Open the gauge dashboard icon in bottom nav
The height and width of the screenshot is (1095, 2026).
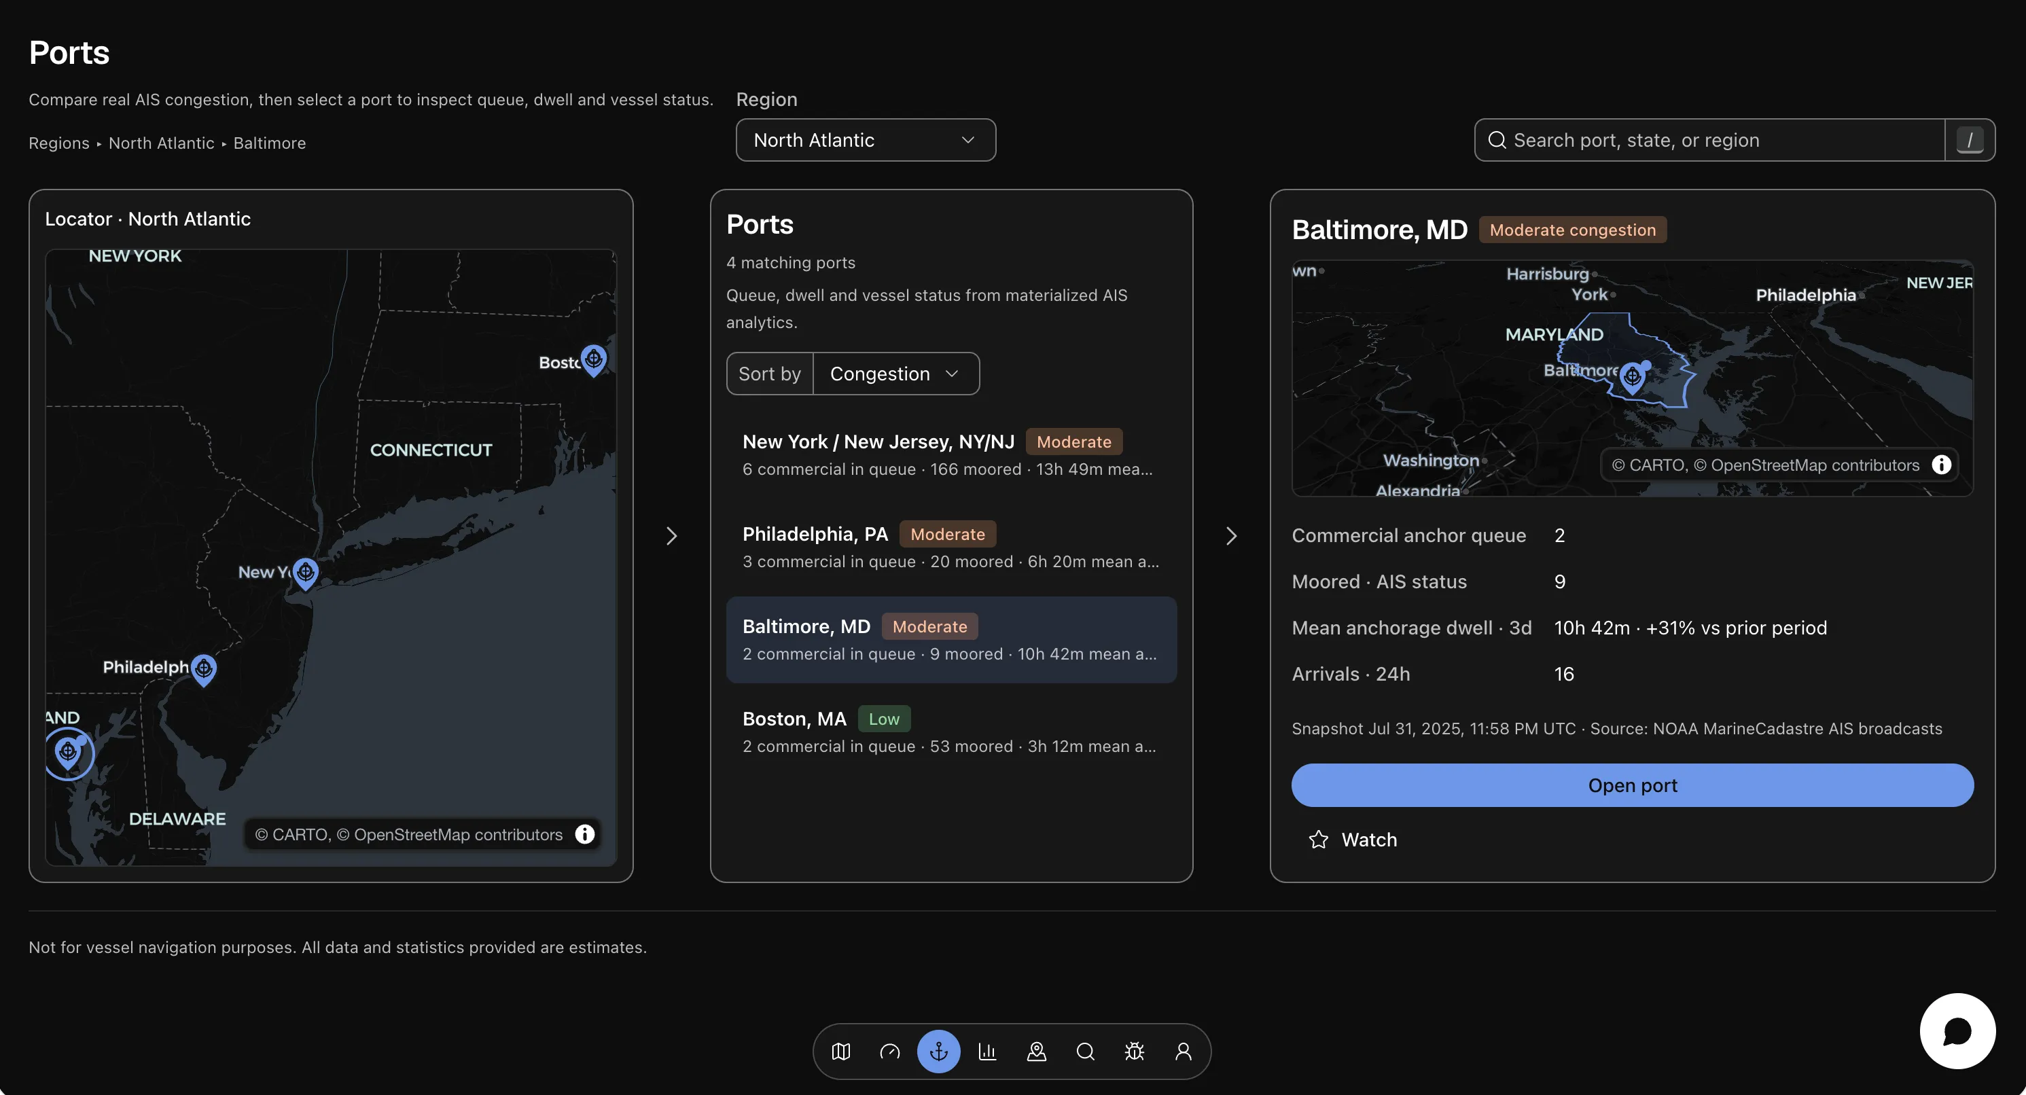coord(889,1051)
